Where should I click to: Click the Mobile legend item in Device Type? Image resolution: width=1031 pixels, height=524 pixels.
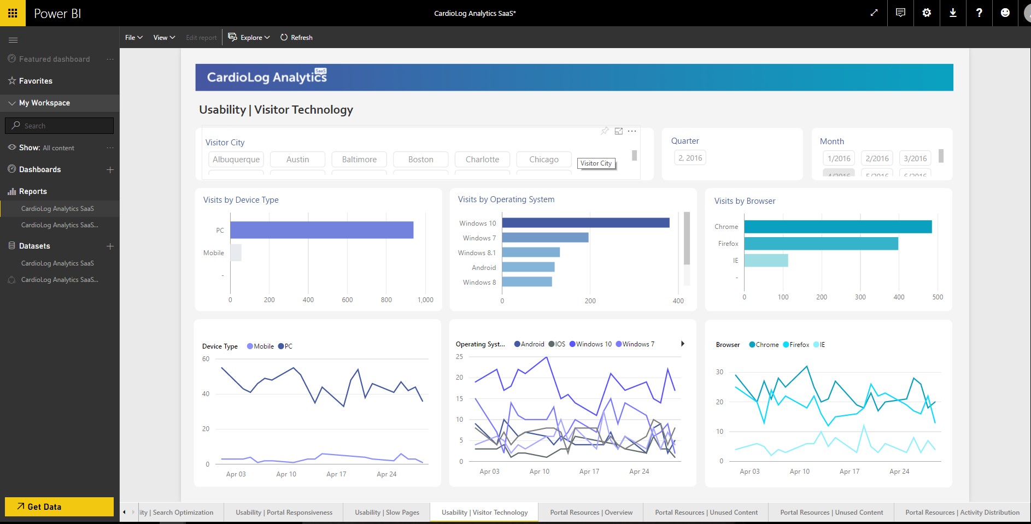click(260, 346)
